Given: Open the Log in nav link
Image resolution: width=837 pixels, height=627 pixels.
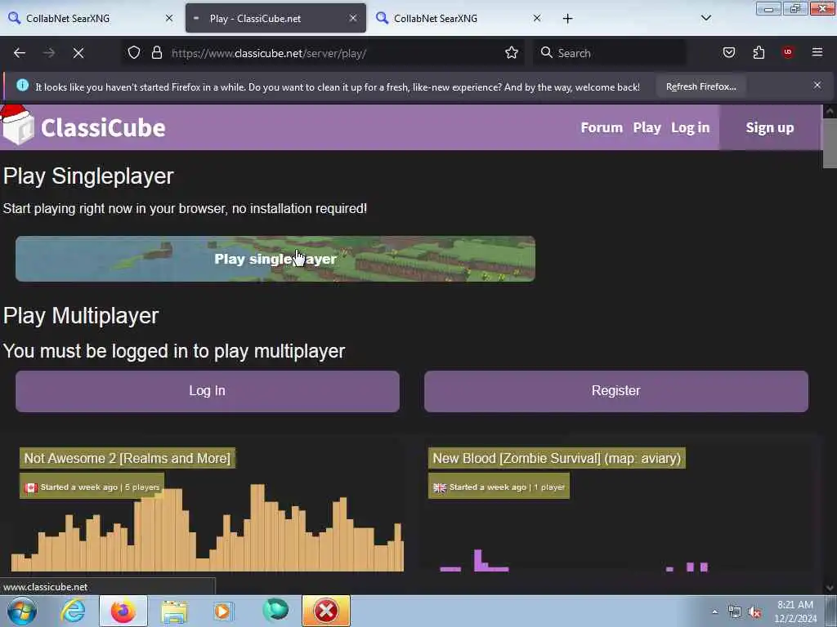Looking at the screenshot, I should [x=690, y=128].
